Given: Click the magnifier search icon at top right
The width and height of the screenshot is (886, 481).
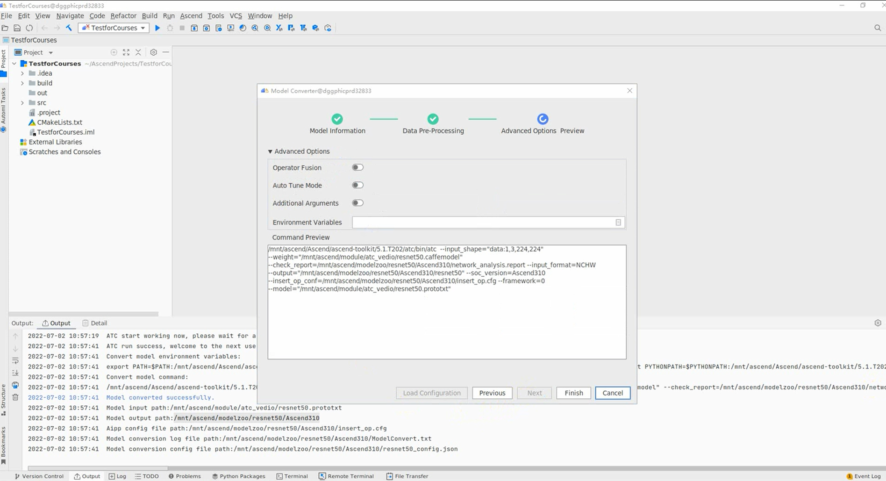Looking at the screenshot, I should (x=878, y=28).
